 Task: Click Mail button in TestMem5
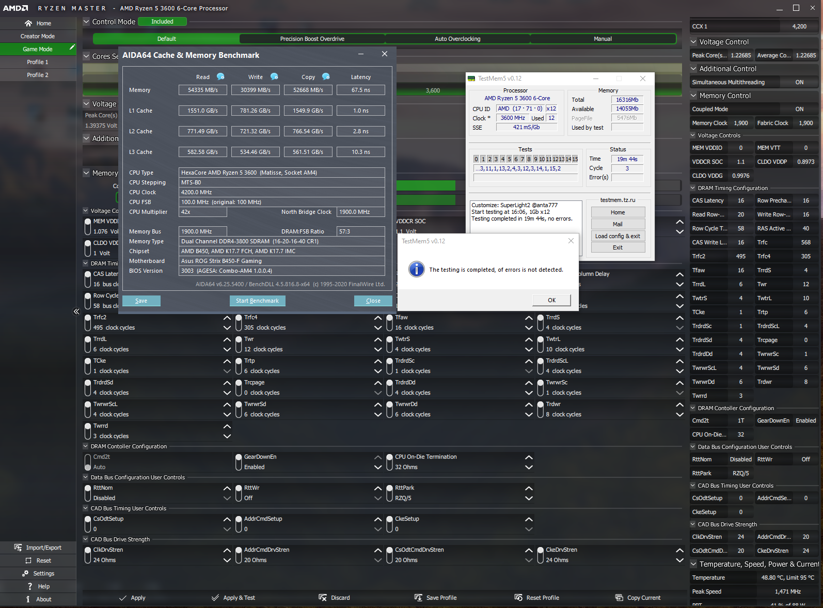[x=618, y=224]
